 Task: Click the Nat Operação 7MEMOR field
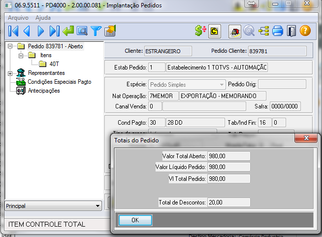coord(163,96)
